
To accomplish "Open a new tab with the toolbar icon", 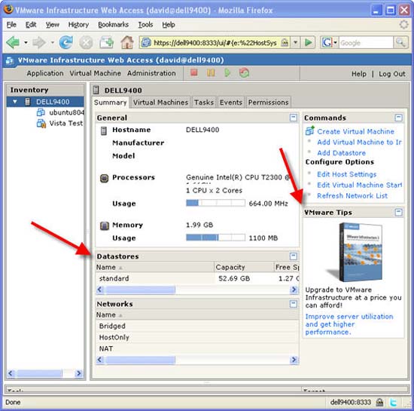I will [x=107, y=42].
